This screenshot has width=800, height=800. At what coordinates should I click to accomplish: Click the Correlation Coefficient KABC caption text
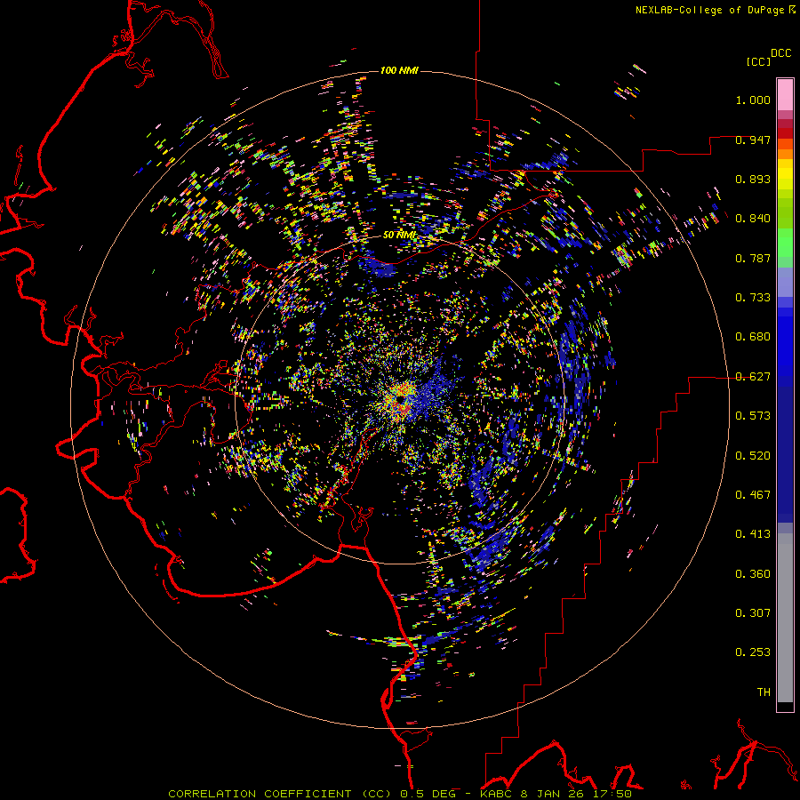[400, 794]
